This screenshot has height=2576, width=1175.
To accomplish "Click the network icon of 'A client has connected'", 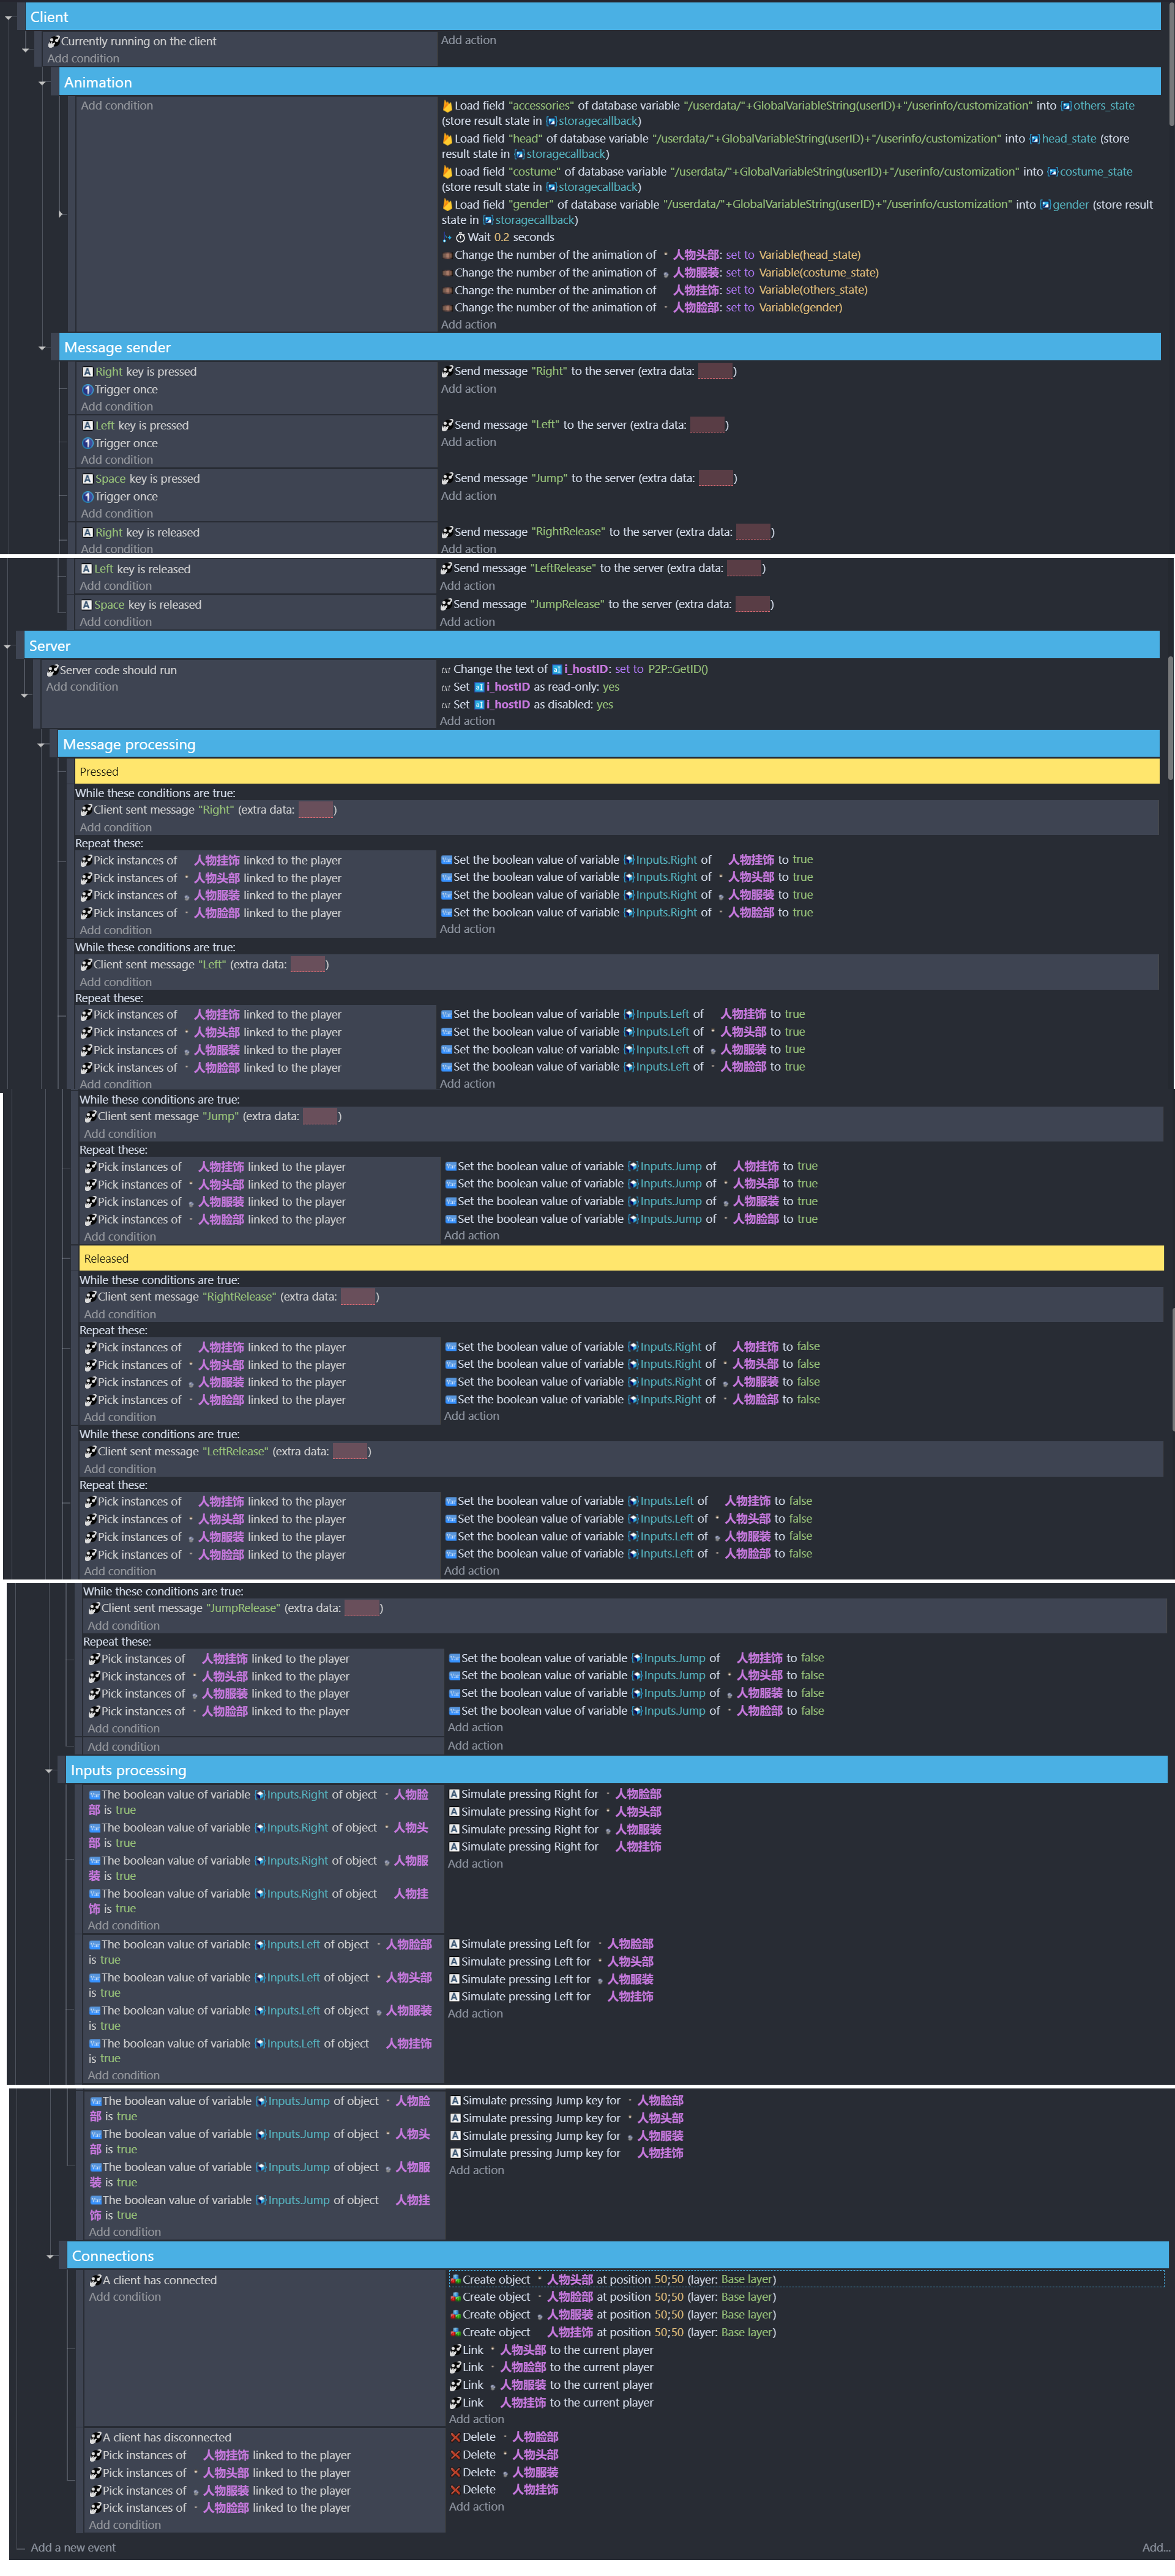I will point(96,2281).
